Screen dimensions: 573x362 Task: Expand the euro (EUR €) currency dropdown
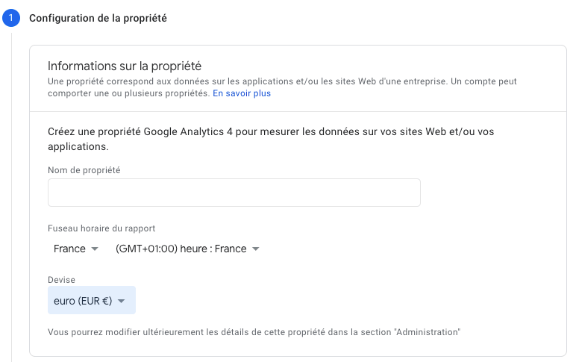(x=92, y=300)
